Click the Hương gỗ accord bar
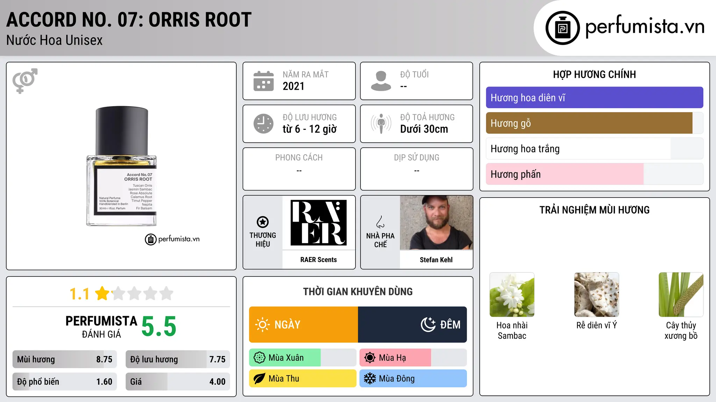 pyautogui.click(x=594, y=123)
